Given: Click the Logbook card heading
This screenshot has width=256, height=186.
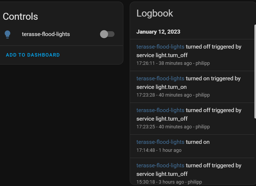Looking at the screenshot, I should pyautogui.click(x=155, y=13).
